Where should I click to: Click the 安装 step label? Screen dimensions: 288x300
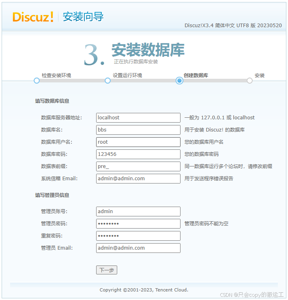click(x=260, y=76)
